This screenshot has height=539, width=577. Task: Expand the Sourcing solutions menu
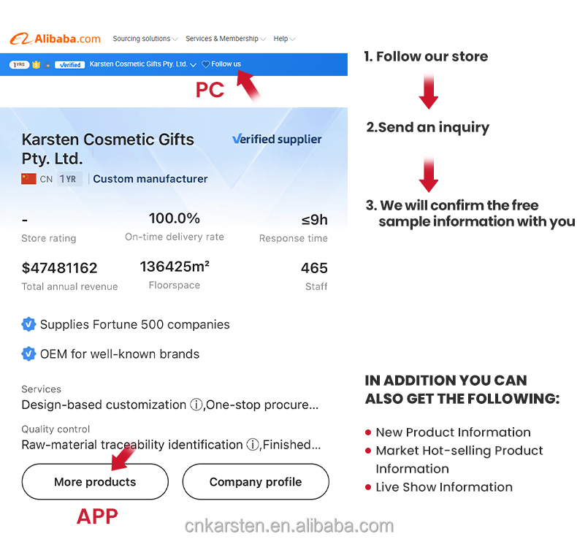tap(145, 39)
